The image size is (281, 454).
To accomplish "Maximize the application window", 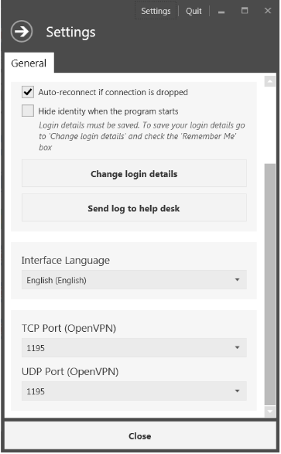I will coord(245,11).
